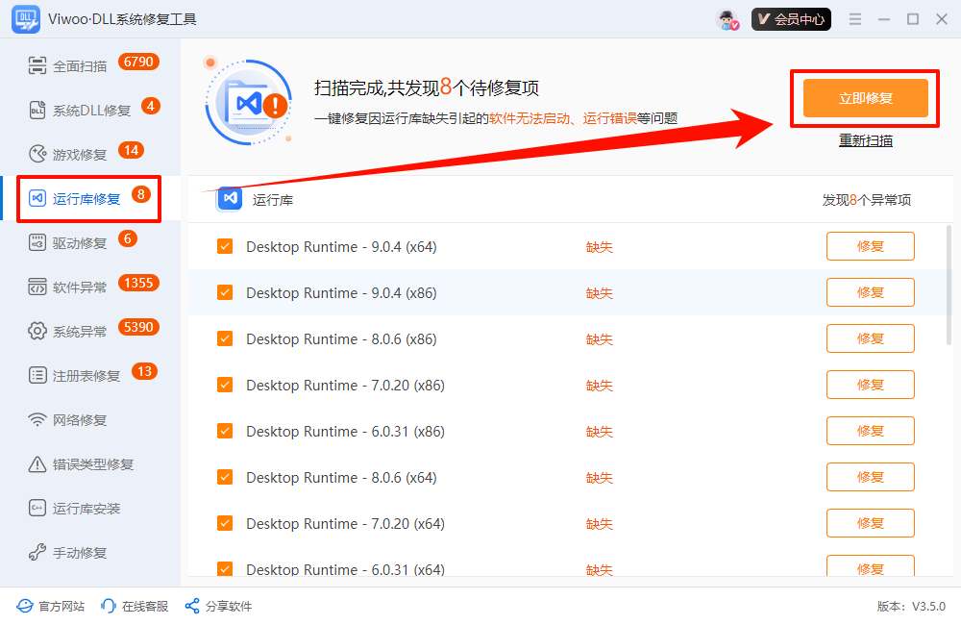Click the share software icon
This screenshot has height=625, width=961.
(191, 606)
